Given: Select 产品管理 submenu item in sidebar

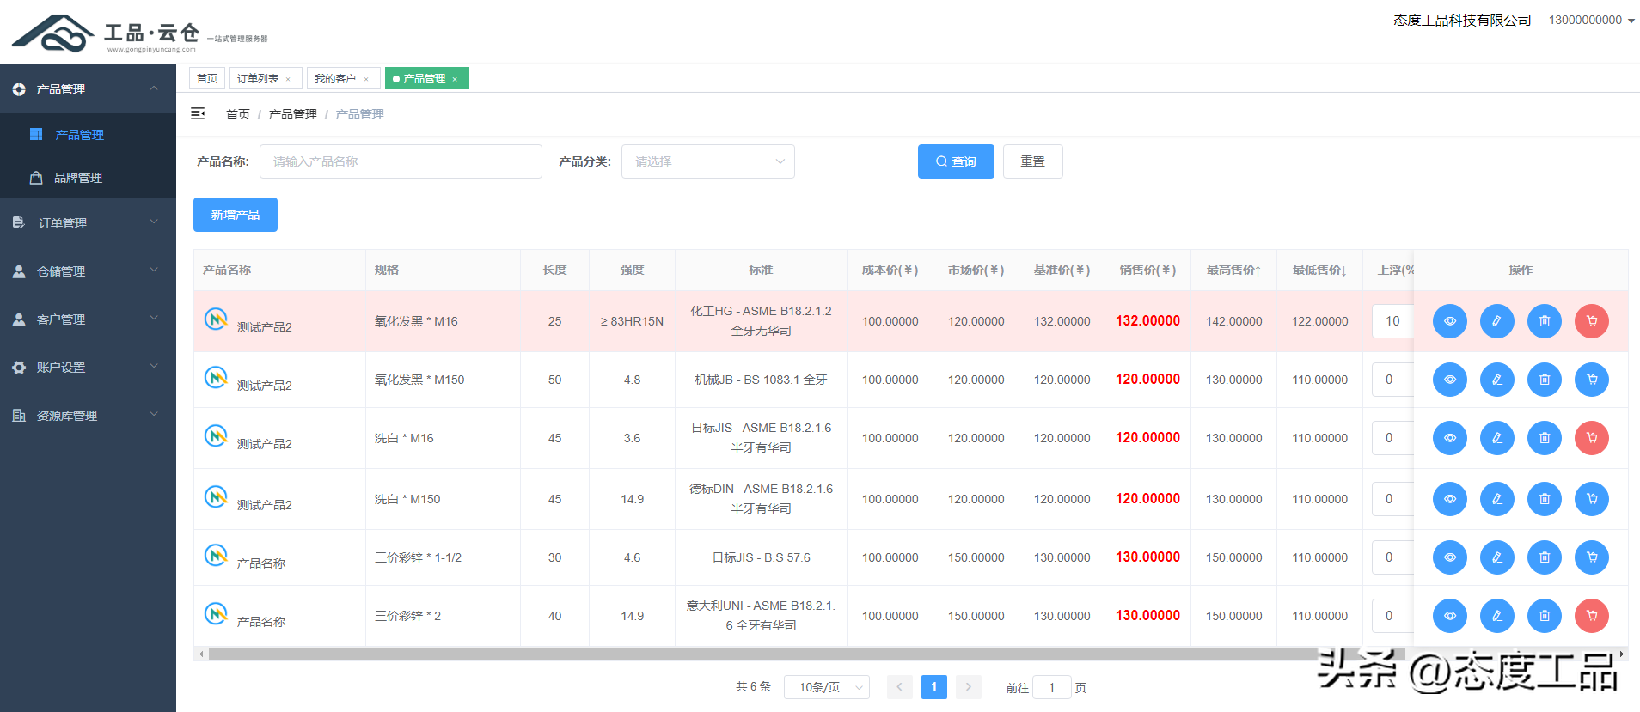Looking at the screenshot, I should tap(88, 134).
